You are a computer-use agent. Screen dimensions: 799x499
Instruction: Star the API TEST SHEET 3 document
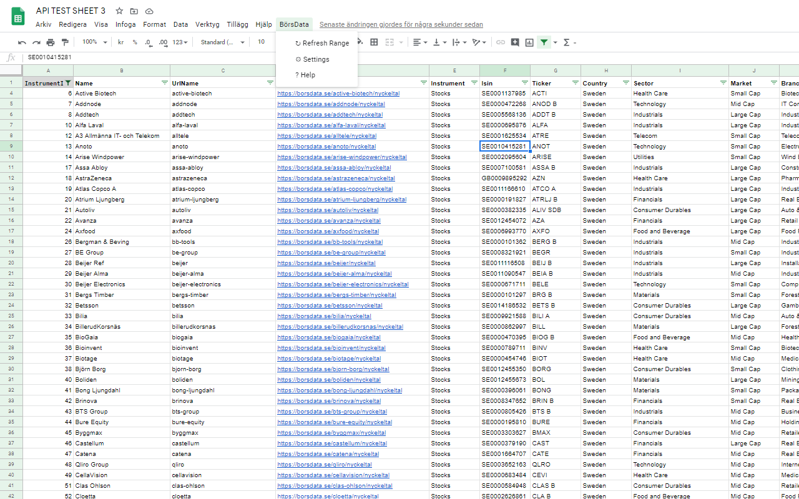(119, 11)
